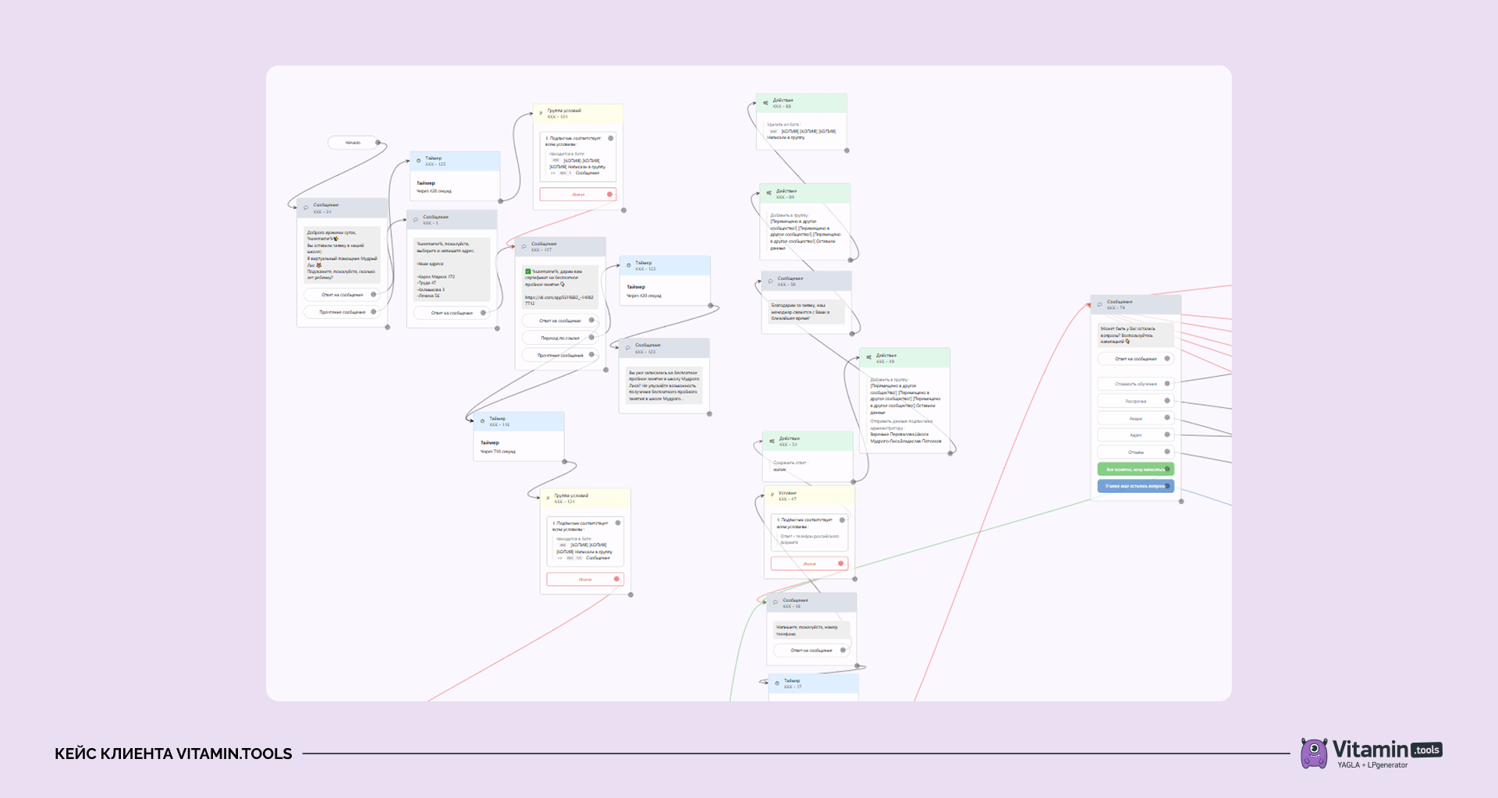Select "Рассрочка" option in ККК-79 message
This screenshot has height=798, width=1498.
tap(1135, 401)
